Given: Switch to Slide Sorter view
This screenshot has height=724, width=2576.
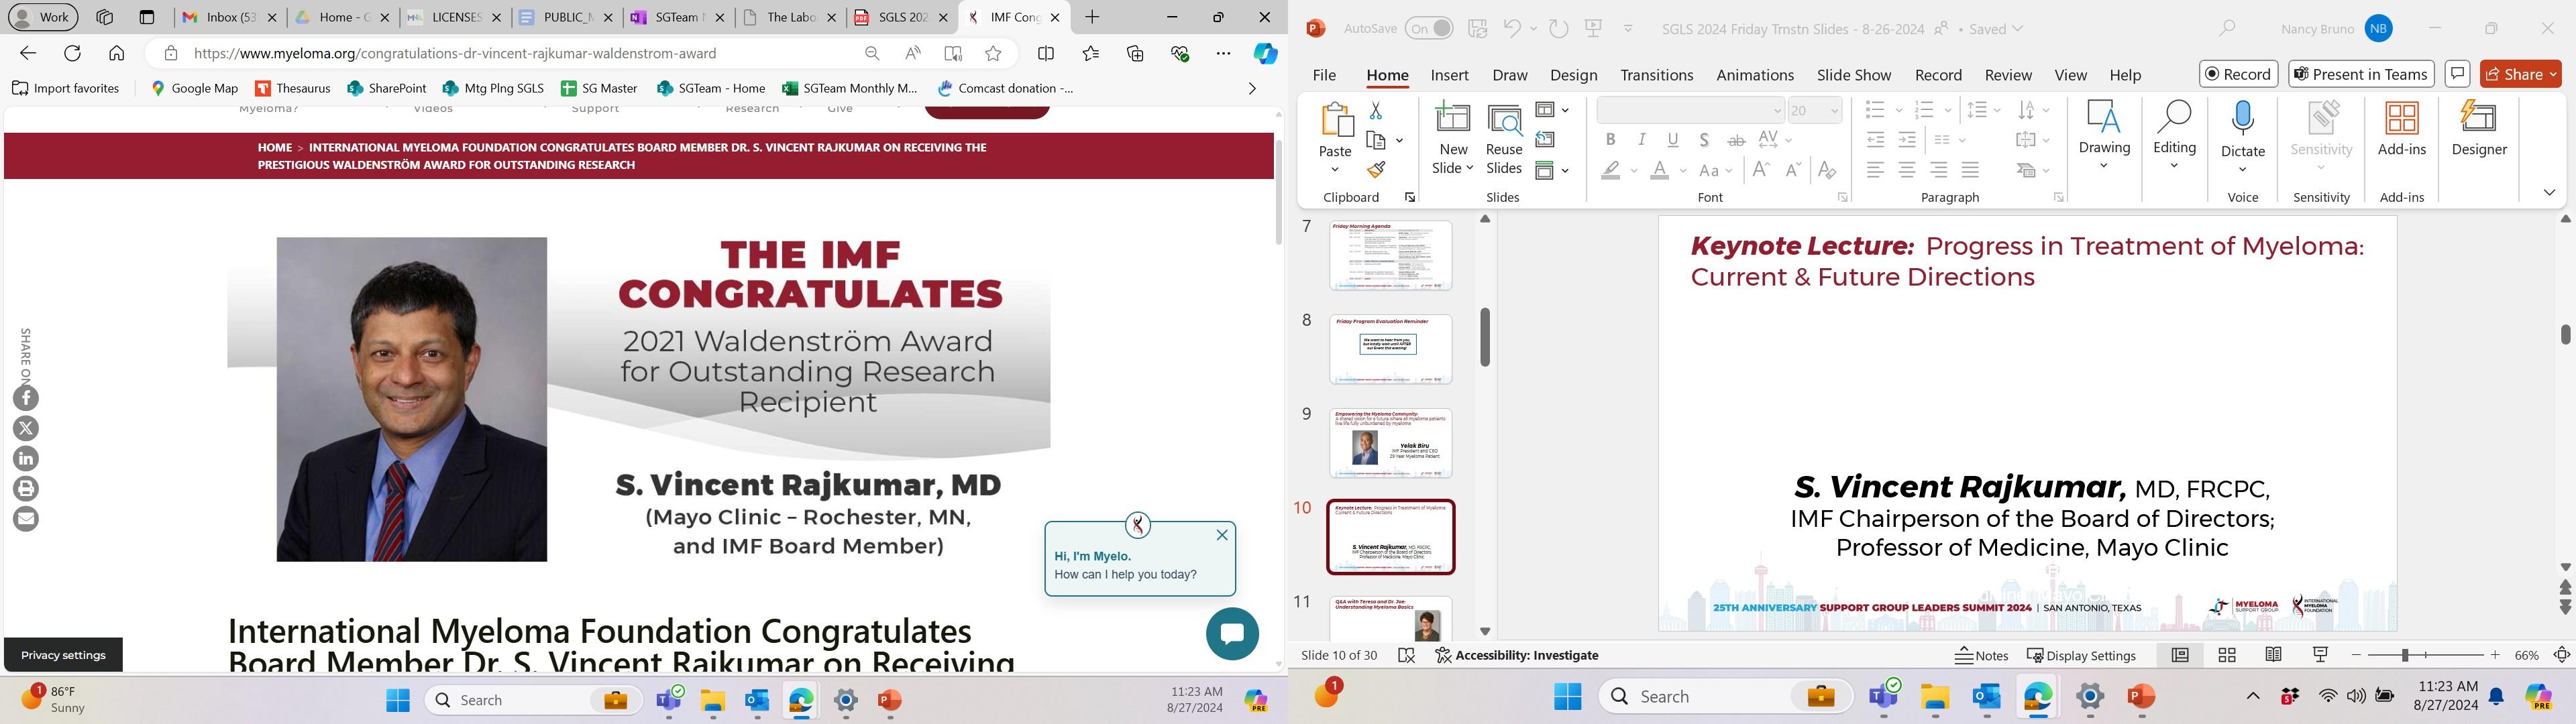Looking at the screenshot, I should click(2227, 655).
